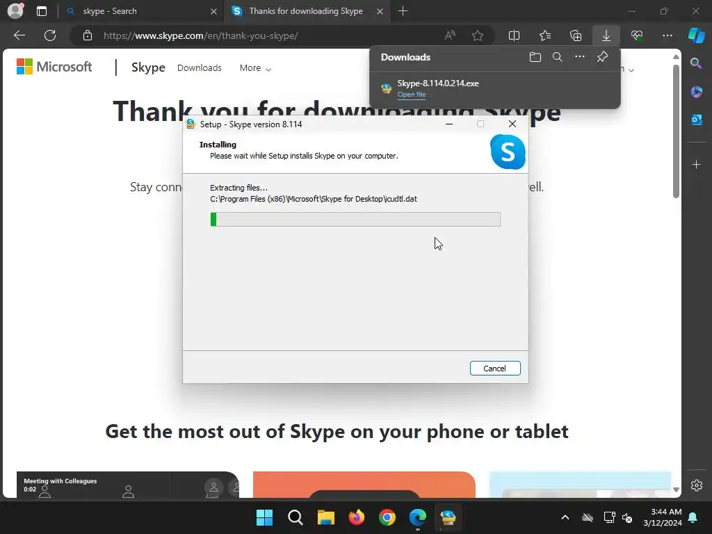Viewport: 712px width, 534px height.
Task: Click the skype.com address bar URL
Action: pos(200,36)
